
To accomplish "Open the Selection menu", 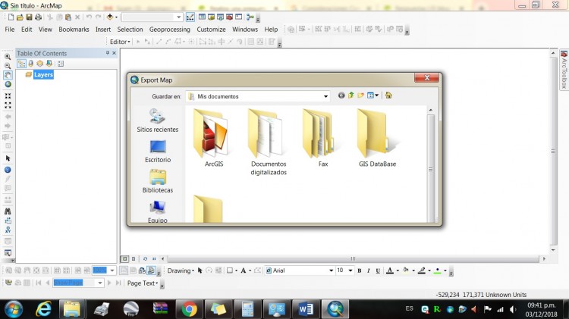I will (130, 30).
